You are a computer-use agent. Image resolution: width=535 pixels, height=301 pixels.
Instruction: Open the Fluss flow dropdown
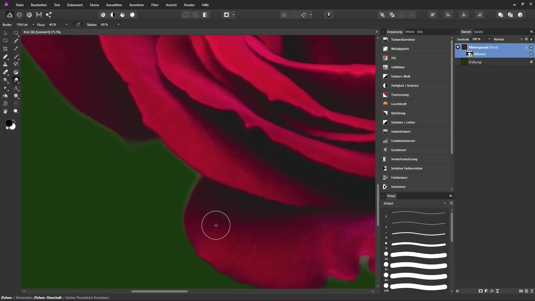[67, 25]
